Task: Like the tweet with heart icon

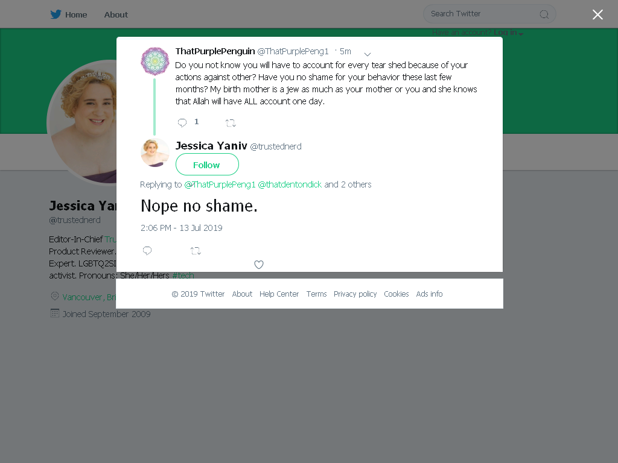Action: (258, 265)
